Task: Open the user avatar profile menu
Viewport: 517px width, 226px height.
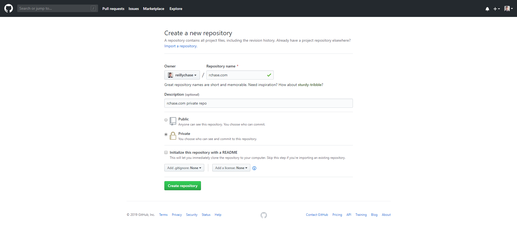Action: point(508,9)
